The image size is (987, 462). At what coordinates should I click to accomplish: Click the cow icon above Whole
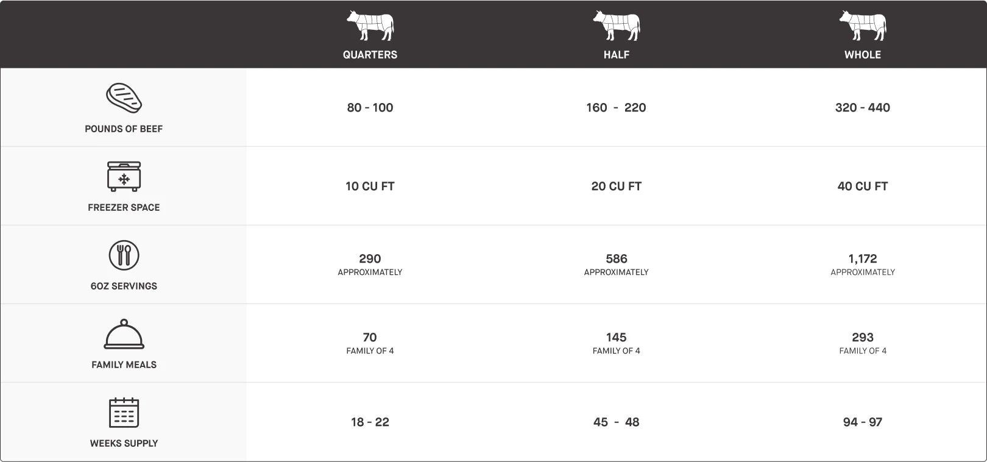[x=862, y=26]
